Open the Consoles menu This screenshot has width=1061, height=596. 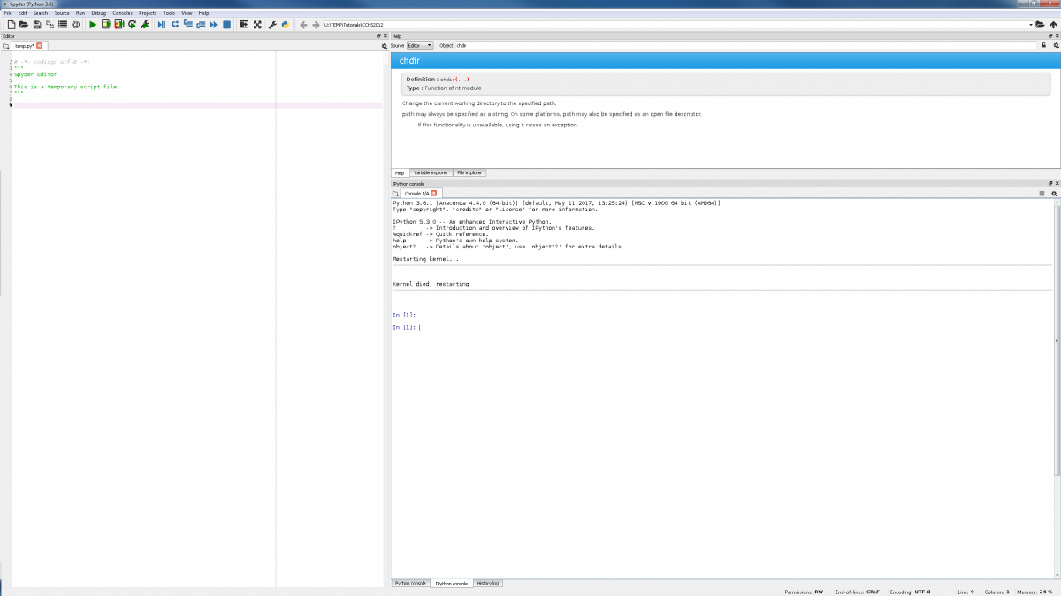coord(122,13)
